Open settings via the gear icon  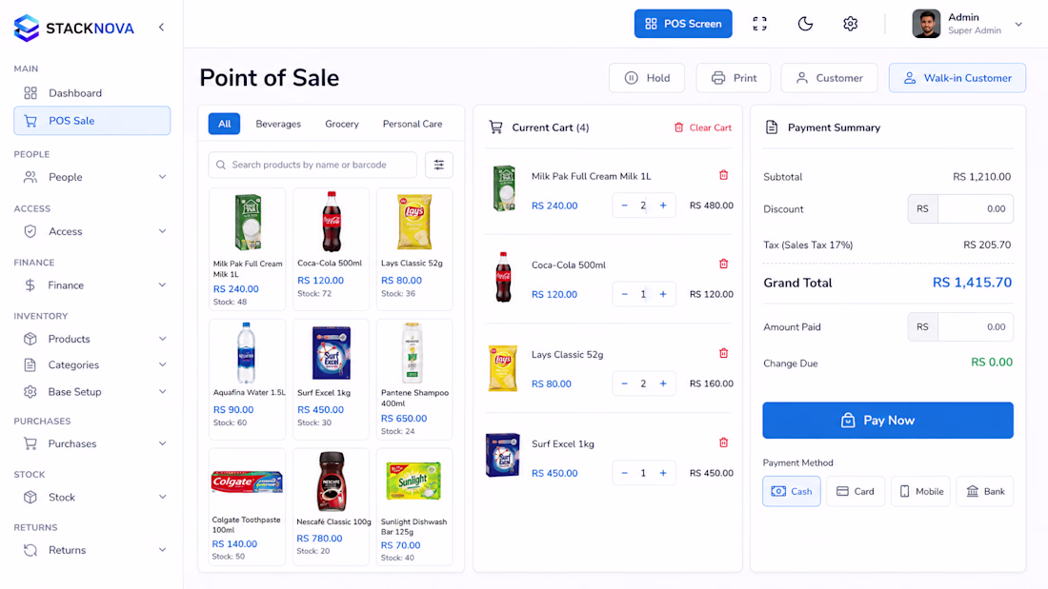click(850, 24)
